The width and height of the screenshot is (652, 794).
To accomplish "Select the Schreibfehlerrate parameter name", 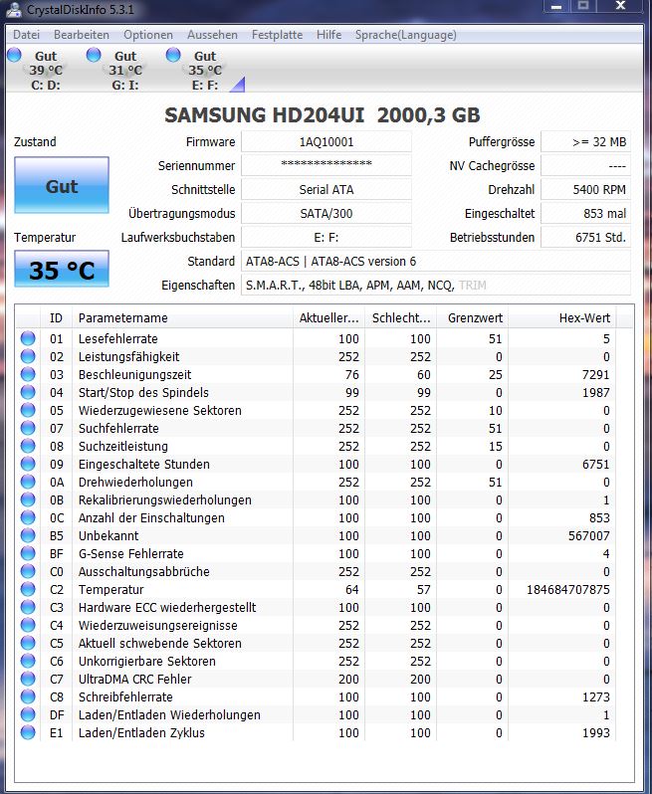I will 125,696.
